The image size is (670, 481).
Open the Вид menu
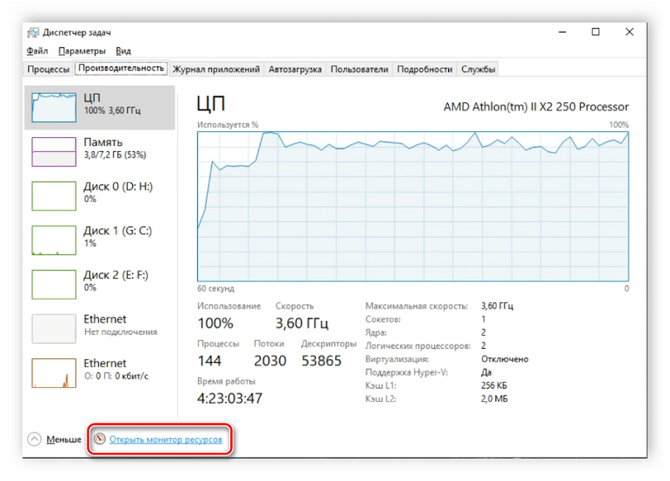click(123, 51)
